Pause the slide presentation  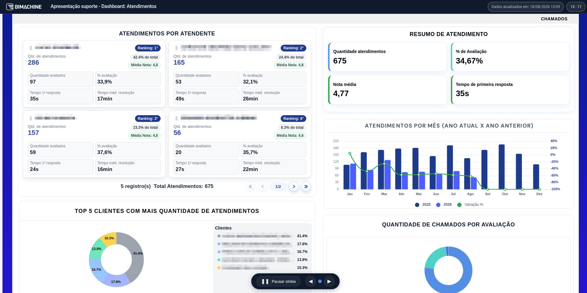point(279,281)
